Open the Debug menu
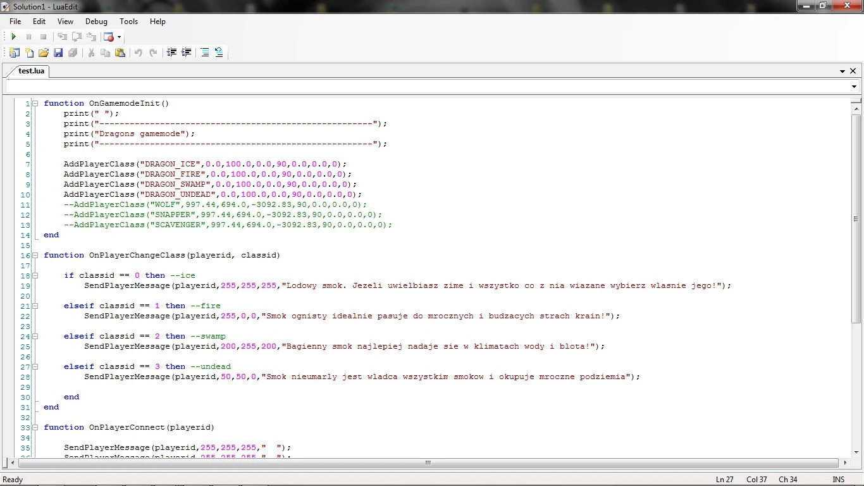The image size is (864, 486). [x=96, y=22]
